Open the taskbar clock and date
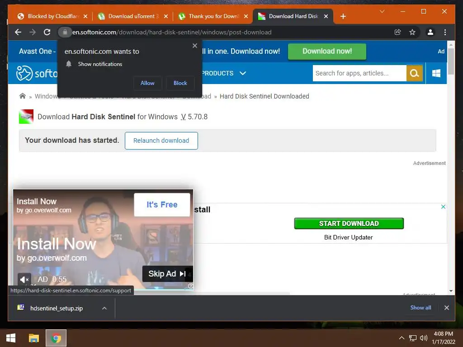463x347 pixels. click(443, 338)
